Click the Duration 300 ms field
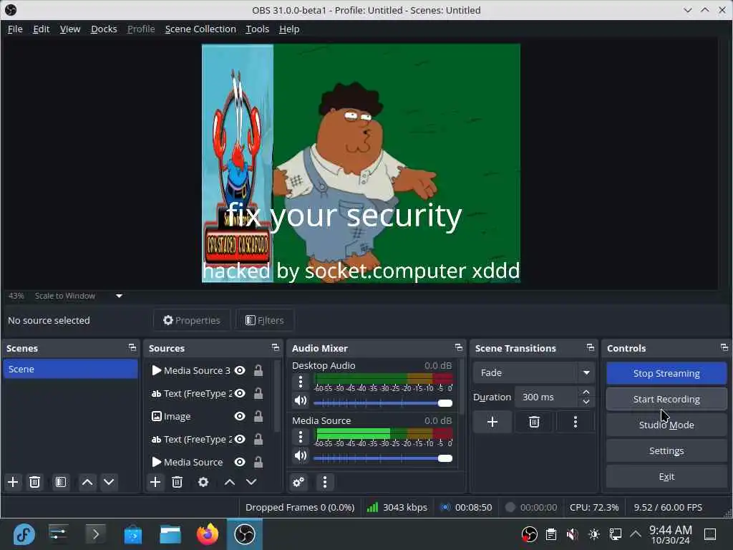 548,397
